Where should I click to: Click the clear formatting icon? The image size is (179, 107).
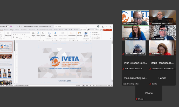click(29, 37)
